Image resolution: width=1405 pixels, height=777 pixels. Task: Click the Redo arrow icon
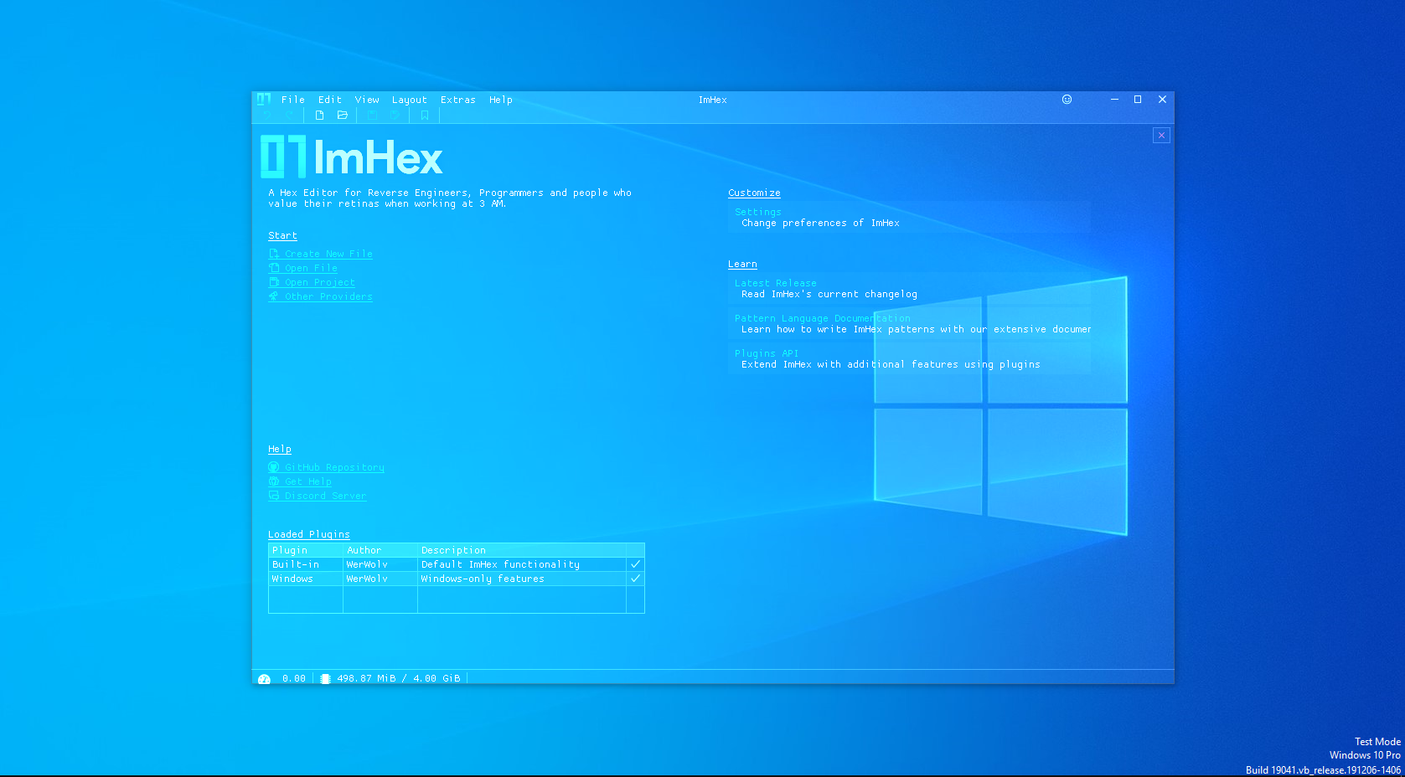point(289,116)
